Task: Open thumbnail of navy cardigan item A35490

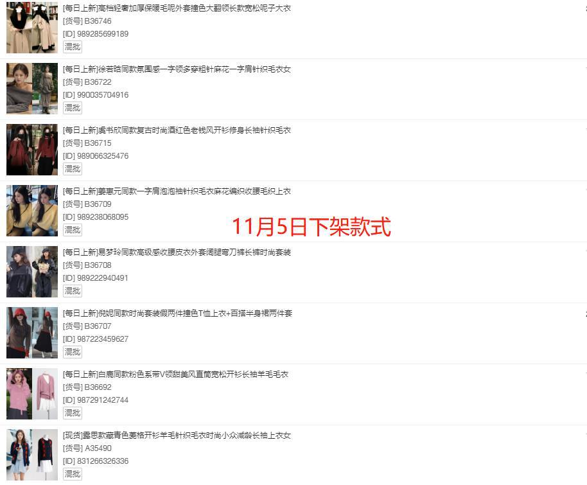Action: pyautogui.click(x=32, y=455)
